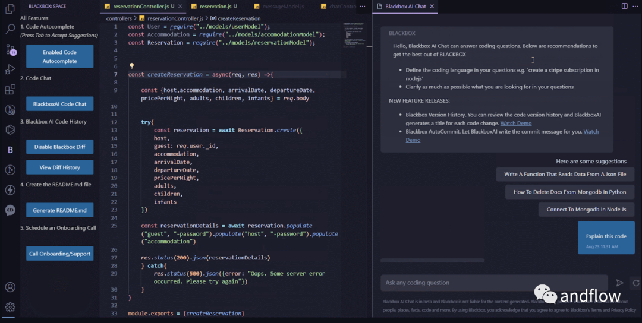Open the Explorer view in activity bar
Viewport: 642px width, 323px height.
pos(10,8)
